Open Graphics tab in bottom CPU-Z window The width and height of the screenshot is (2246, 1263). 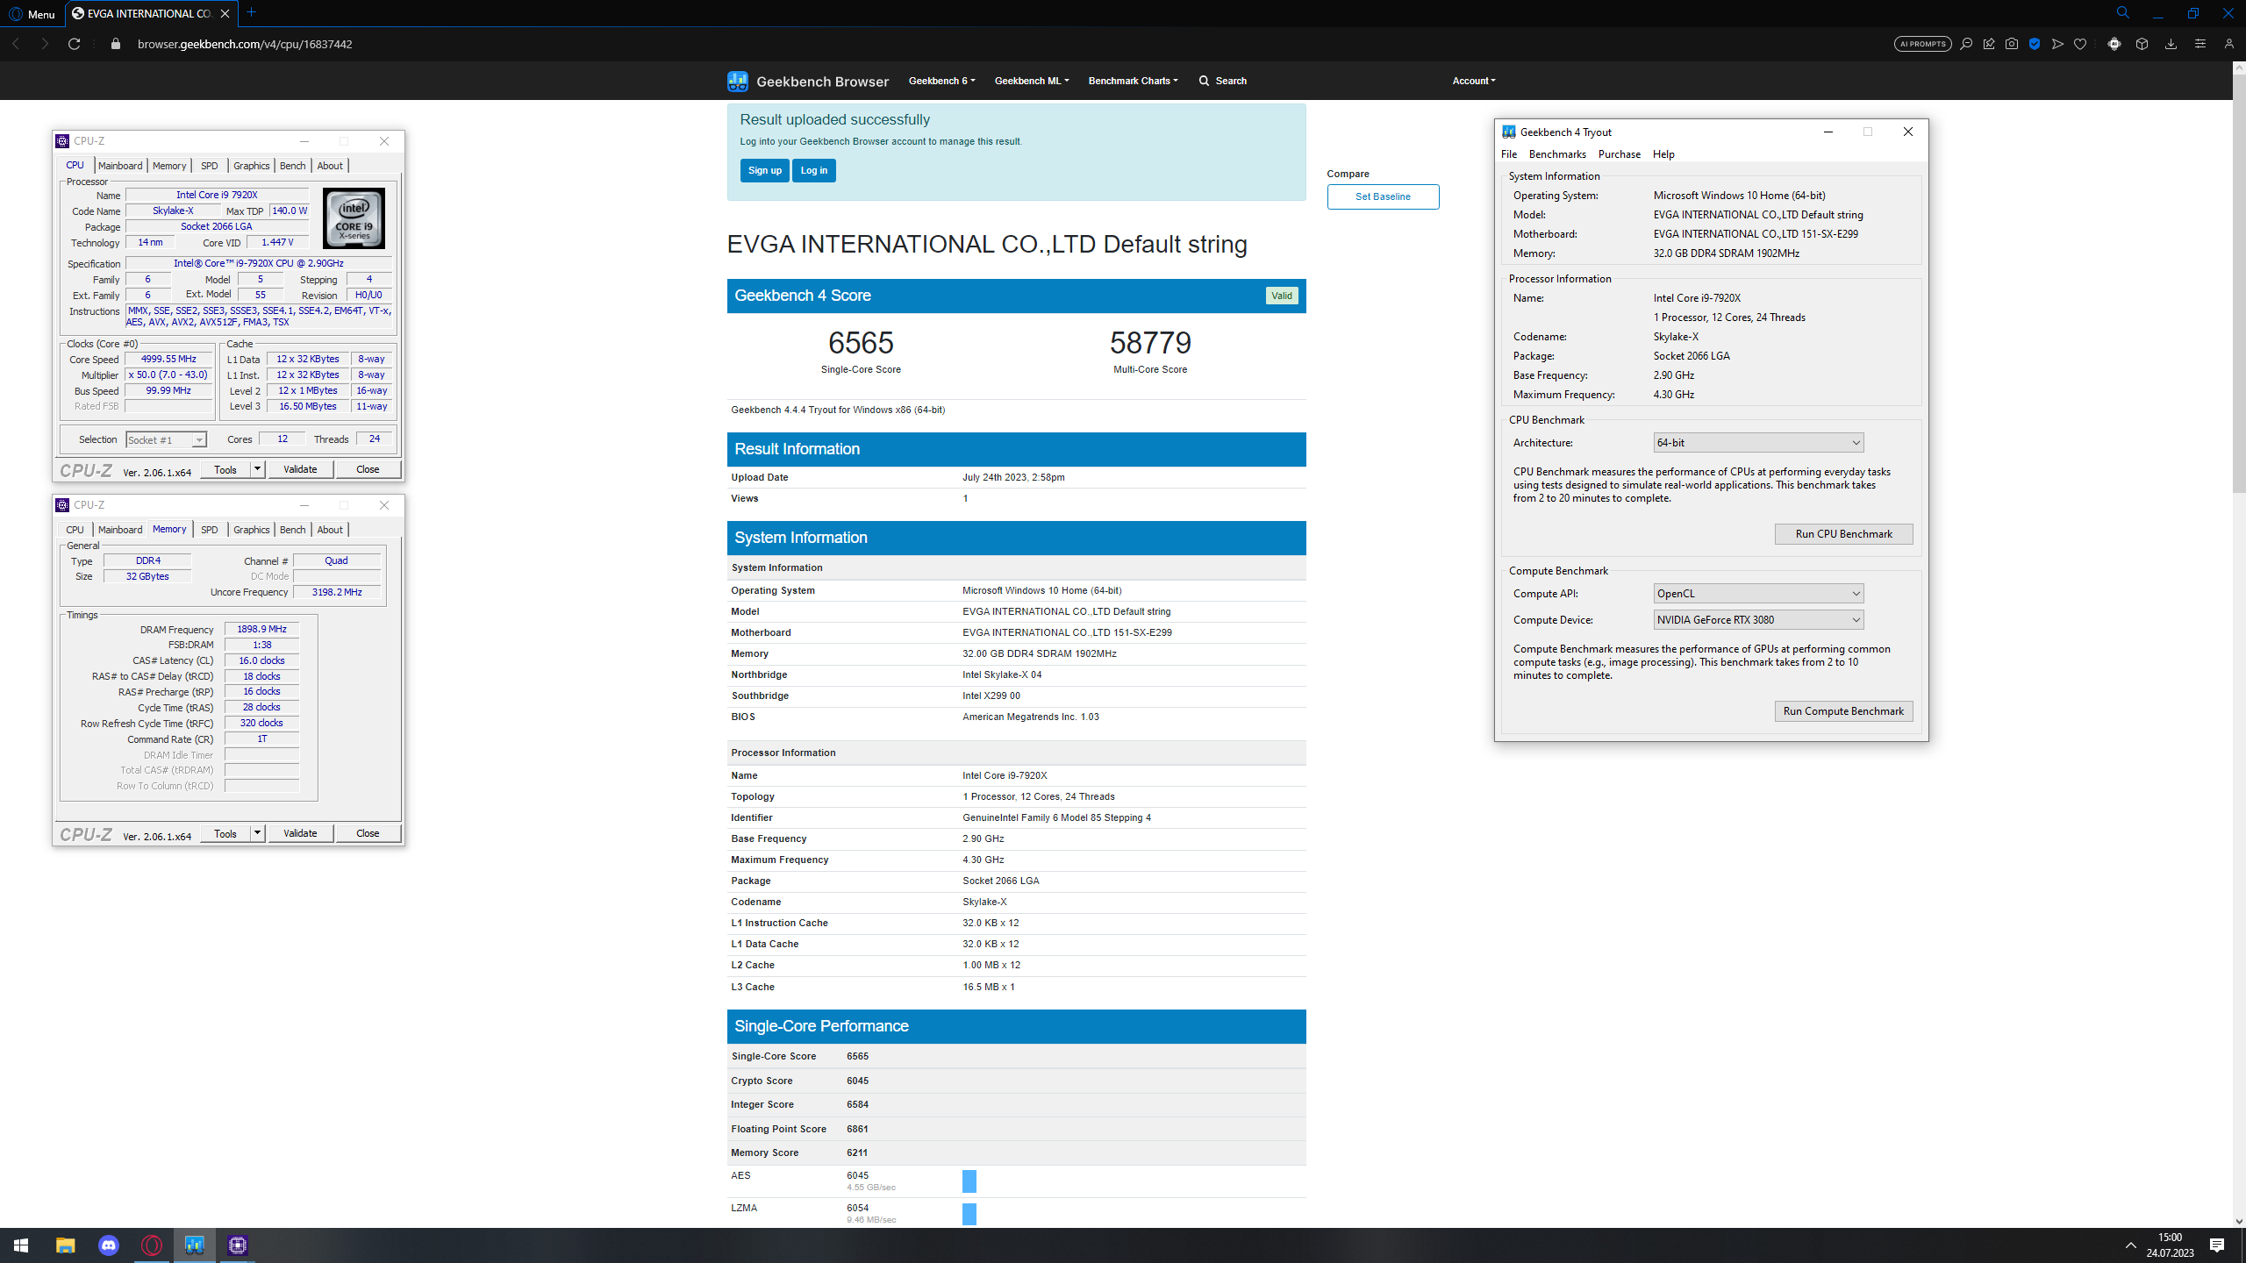point(251,530)
